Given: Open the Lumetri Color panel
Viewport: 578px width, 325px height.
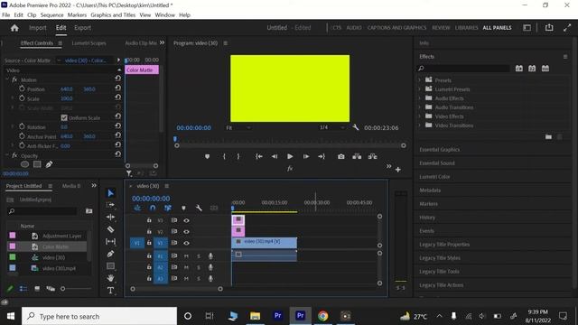Looking at the screenshot, I should point(434,177).
